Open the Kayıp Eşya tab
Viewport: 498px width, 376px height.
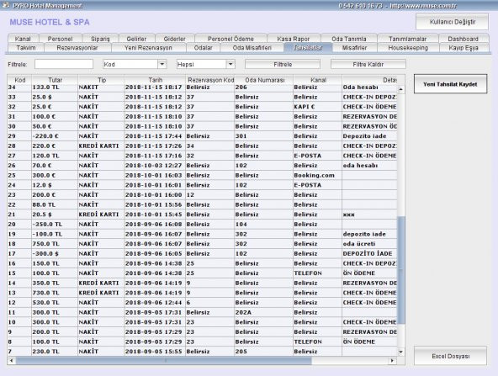pyautogui.click(x=464, y=48)
